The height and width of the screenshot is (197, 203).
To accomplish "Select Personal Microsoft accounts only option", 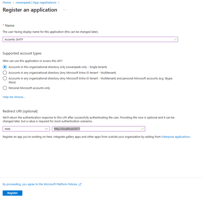I will tap(5, 88).
